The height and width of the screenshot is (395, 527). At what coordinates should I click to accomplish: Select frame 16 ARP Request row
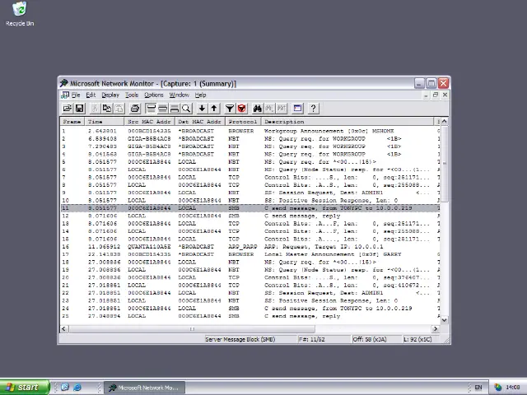click(250, 247)
